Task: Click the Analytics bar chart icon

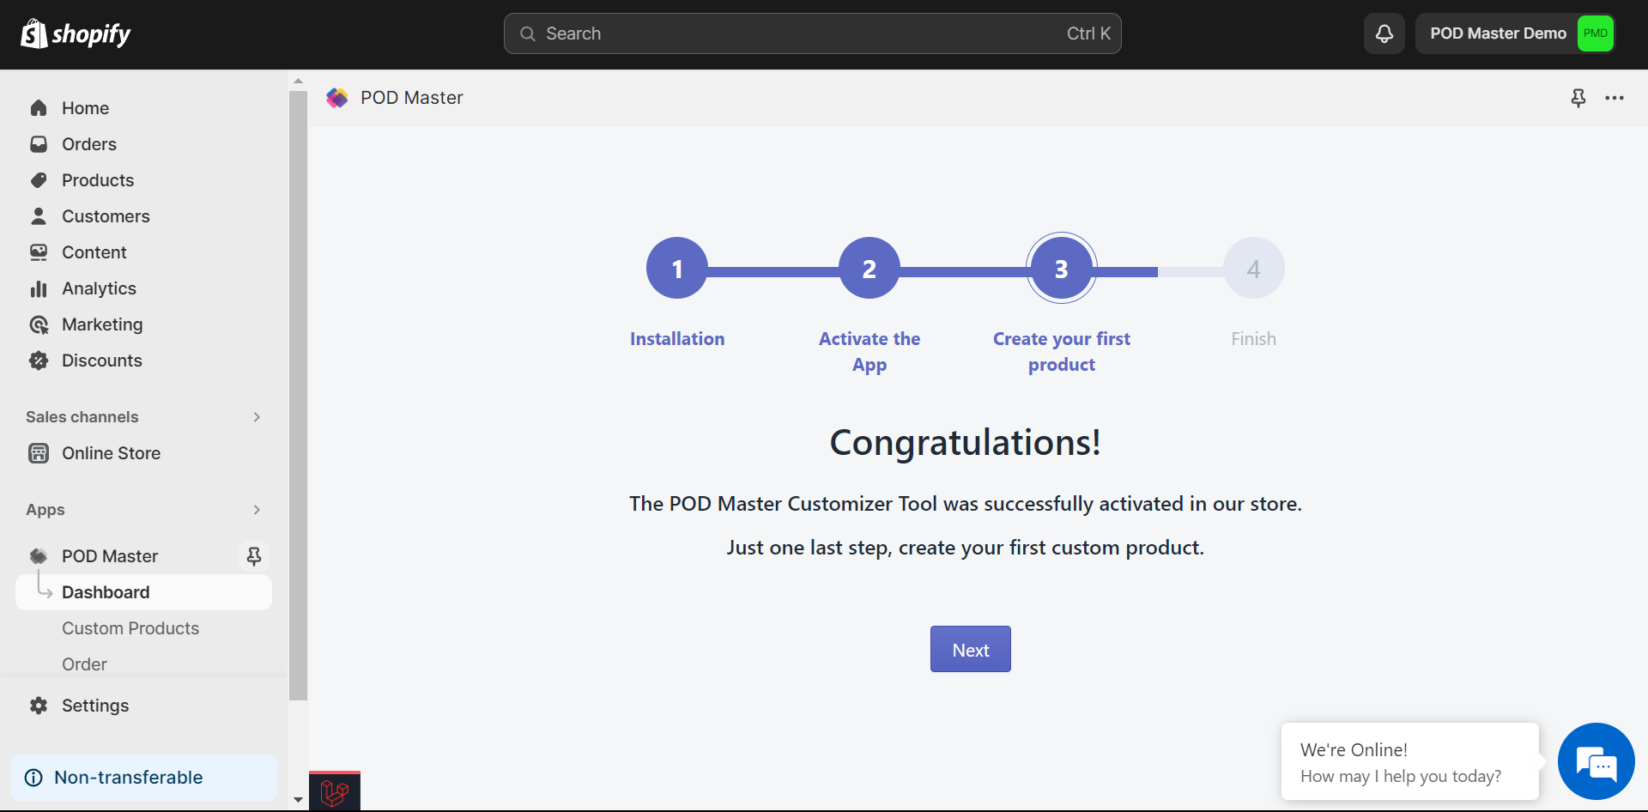Action: 39,288
